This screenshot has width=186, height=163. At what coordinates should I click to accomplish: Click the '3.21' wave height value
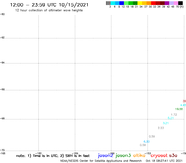[x=166, y=123]
